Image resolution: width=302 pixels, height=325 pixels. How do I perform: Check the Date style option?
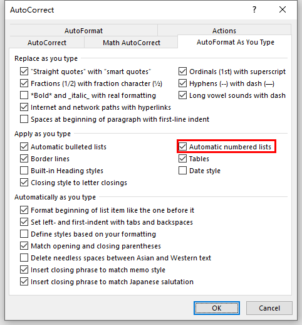[x=182, y=171]
